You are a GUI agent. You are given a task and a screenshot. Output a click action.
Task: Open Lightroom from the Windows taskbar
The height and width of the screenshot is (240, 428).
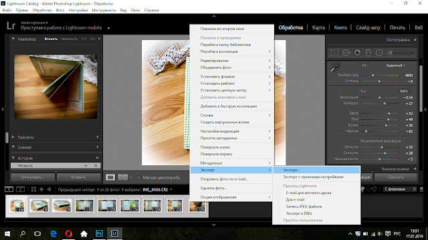click(x=114, y=233)
